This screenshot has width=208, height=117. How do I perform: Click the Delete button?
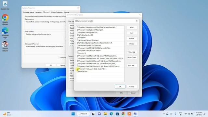[x=132, y=44]
